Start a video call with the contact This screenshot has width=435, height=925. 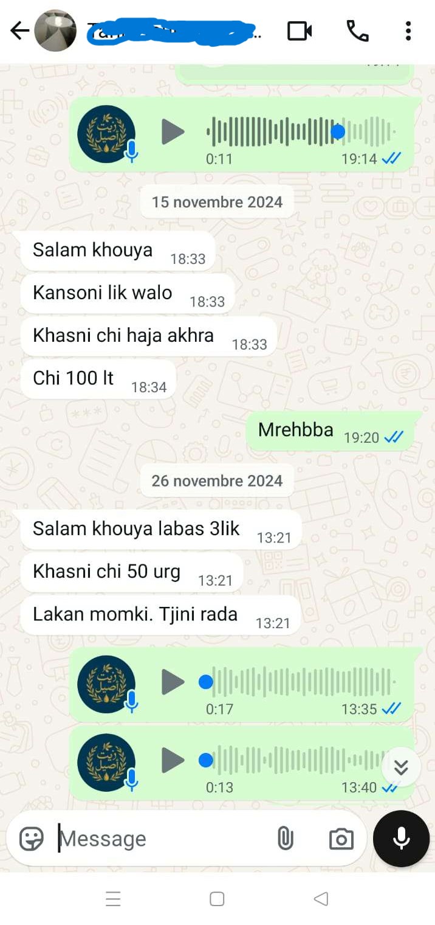(x=300, y=31)
